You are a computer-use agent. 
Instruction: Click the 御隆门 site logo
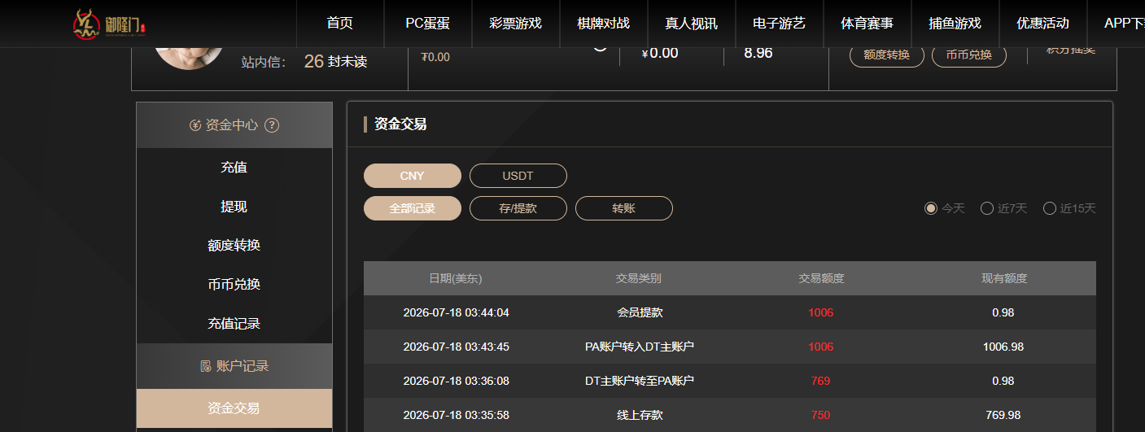(110, 24)
